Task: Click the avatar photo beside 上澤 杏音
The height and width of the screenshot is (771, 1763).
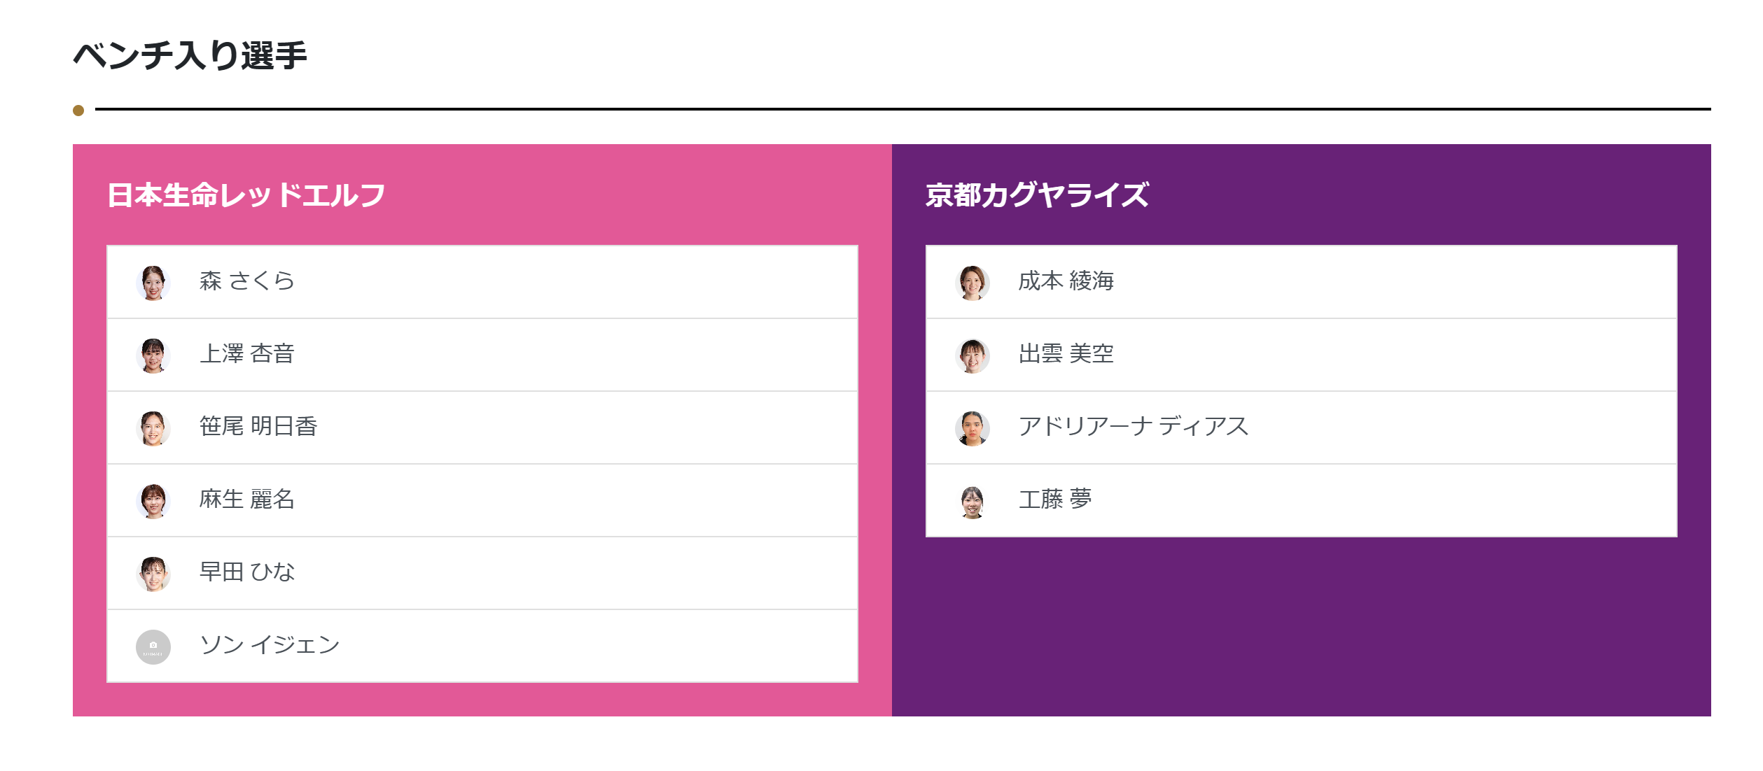Action: tap(153, 356)
